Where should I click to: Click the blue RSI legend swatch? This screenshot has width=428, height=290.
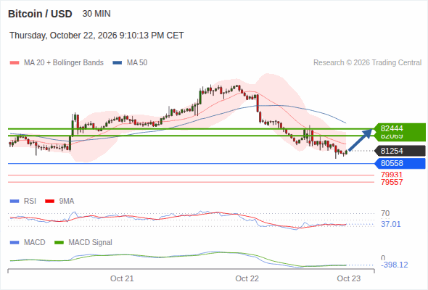[x=15, y=202]
